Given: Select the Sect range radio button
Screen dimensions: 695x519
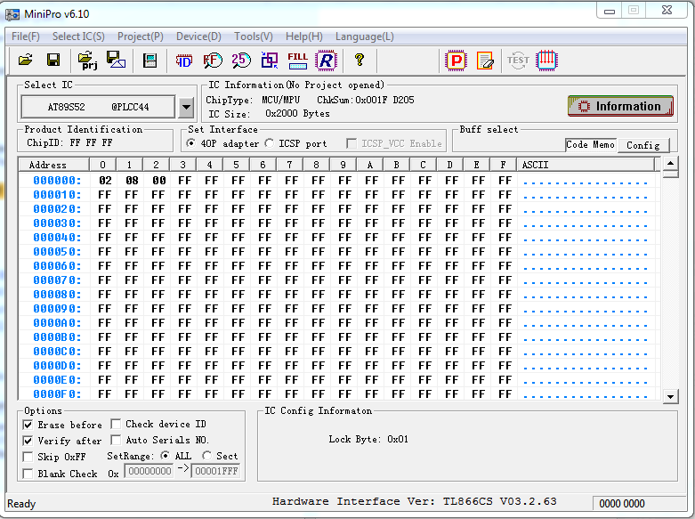Looking at the screenshot, I should (x=206, y=456).
